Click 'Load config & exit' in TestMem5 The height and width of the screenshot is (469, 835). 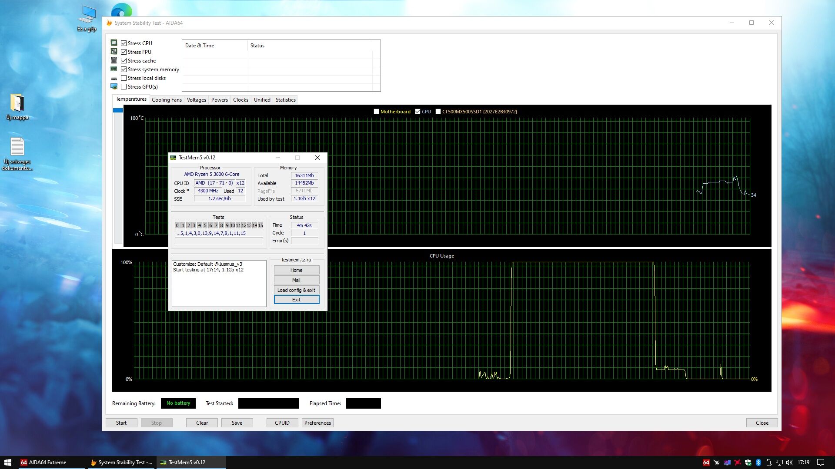click(x=296, y=290)
